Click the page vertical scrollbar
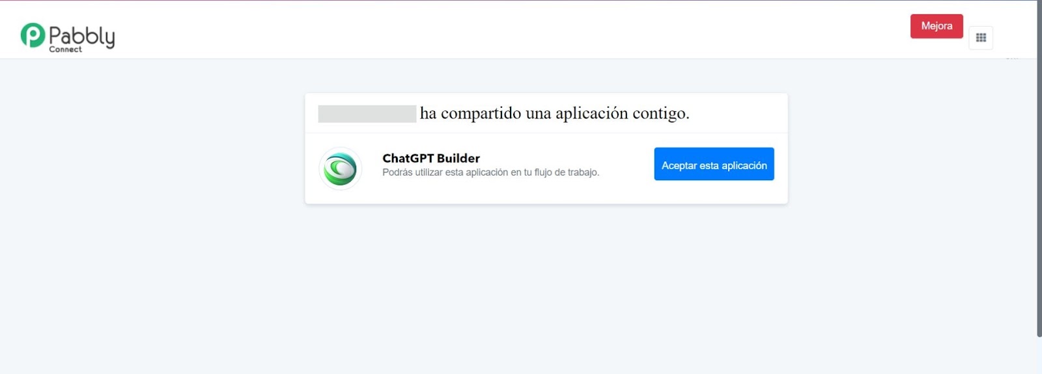Screen dimensions: 1042x374 point(1039,168)
